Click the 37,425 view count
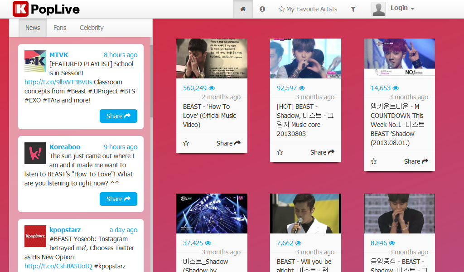Screen dimensions: 464x272 click(x=193, y=243)
